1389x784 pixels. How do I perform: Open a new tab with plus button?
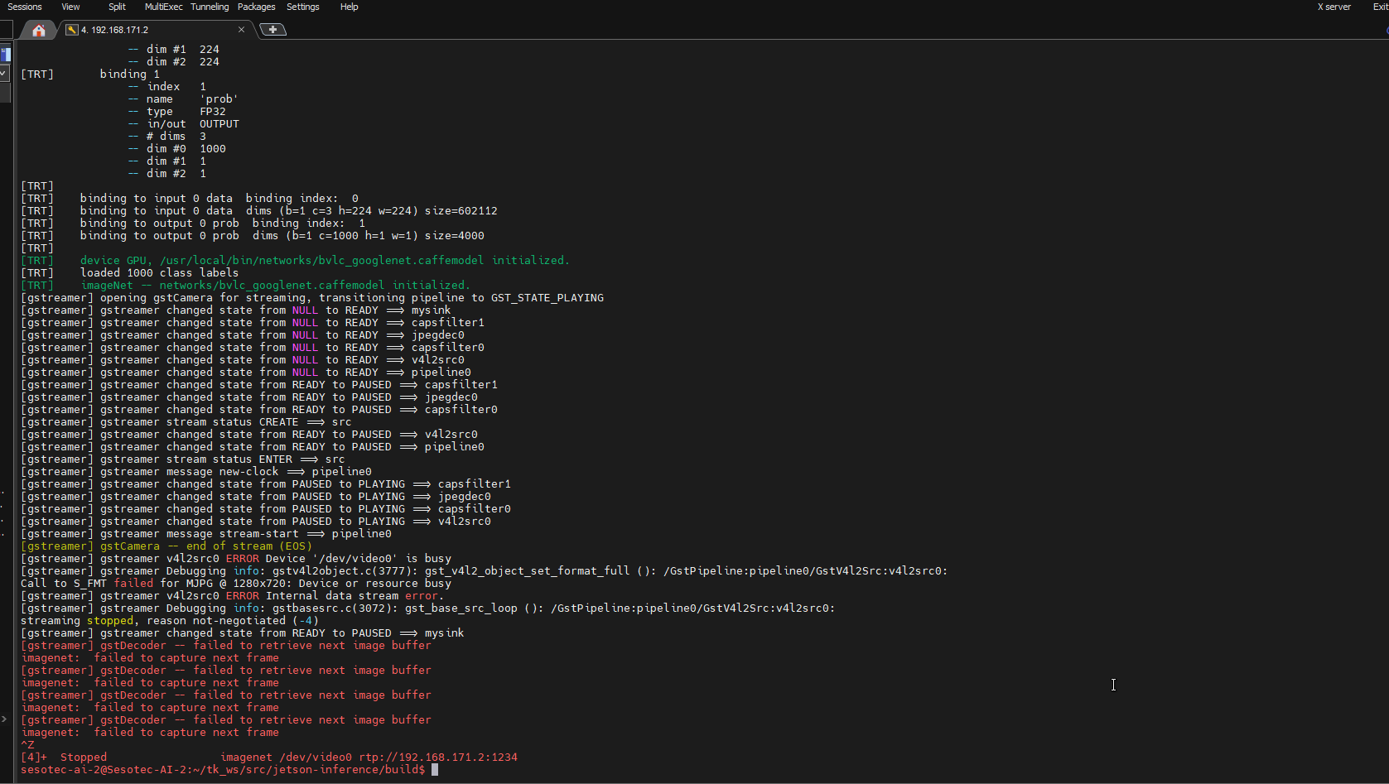(272, 30)
